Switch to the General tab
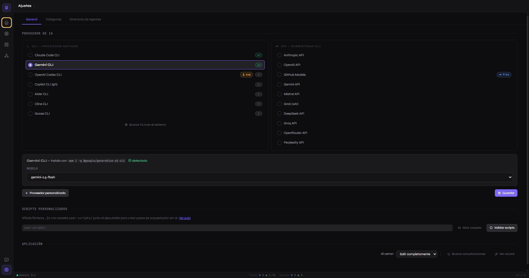The height and width of the screenshot is (278, 529). click(32, 19)
